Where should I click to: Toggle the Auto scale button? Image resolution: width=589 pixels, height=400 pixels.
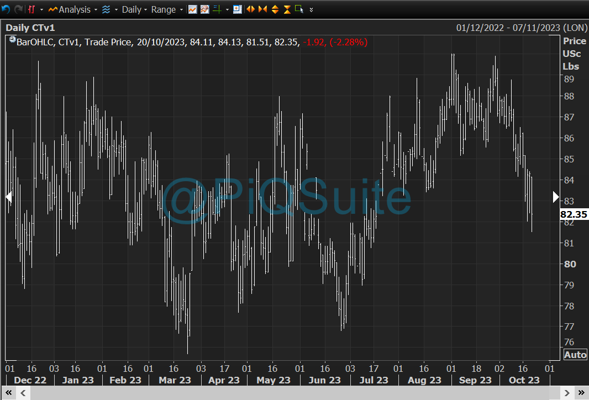tap(575, 355)
